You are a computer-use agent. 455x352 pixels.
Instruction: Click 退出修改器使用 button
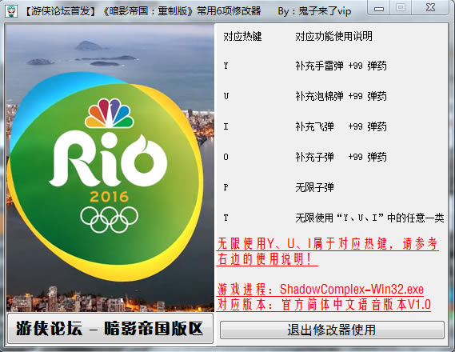pos(332,330)
